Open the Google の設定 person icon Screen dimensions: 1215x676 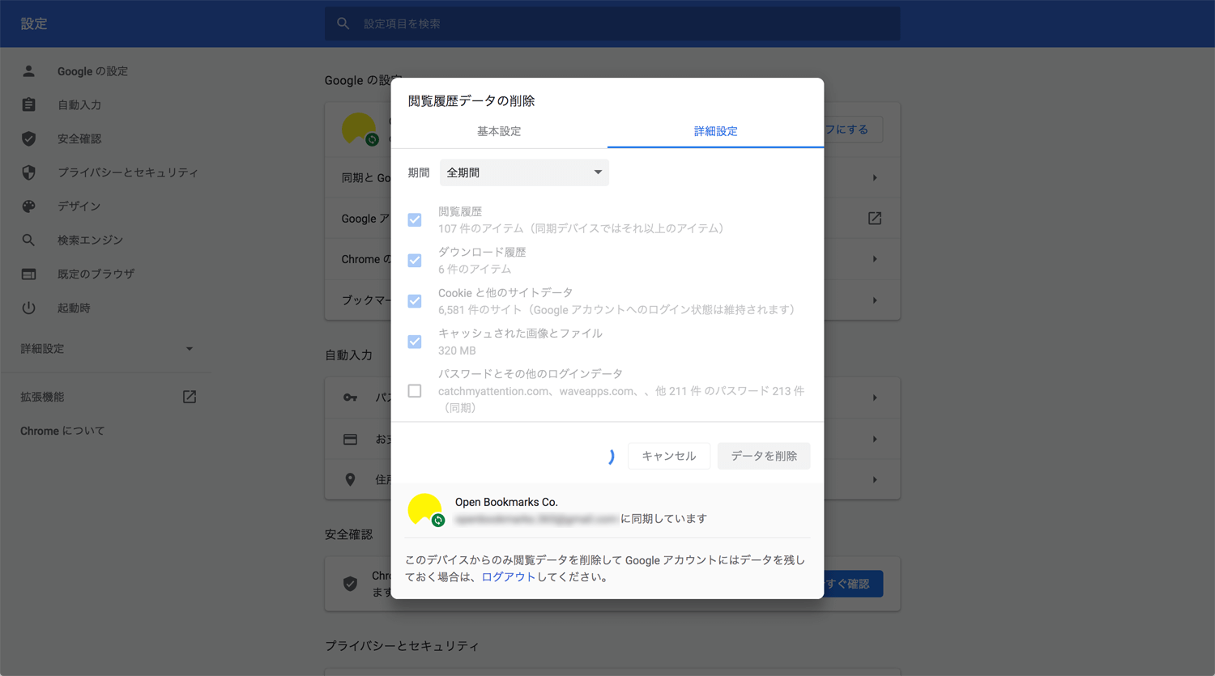[x=28, y=71]
